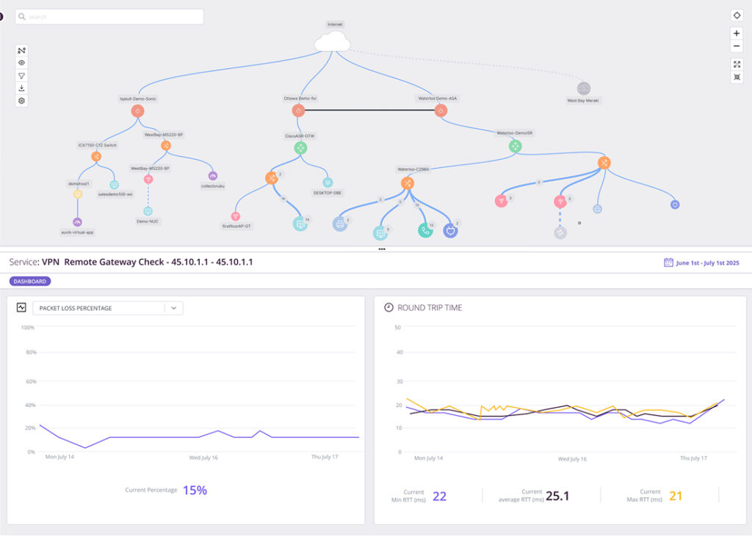Open the PACKET LOSS PERCENTAGE dropdown

(x=107, y=308)
